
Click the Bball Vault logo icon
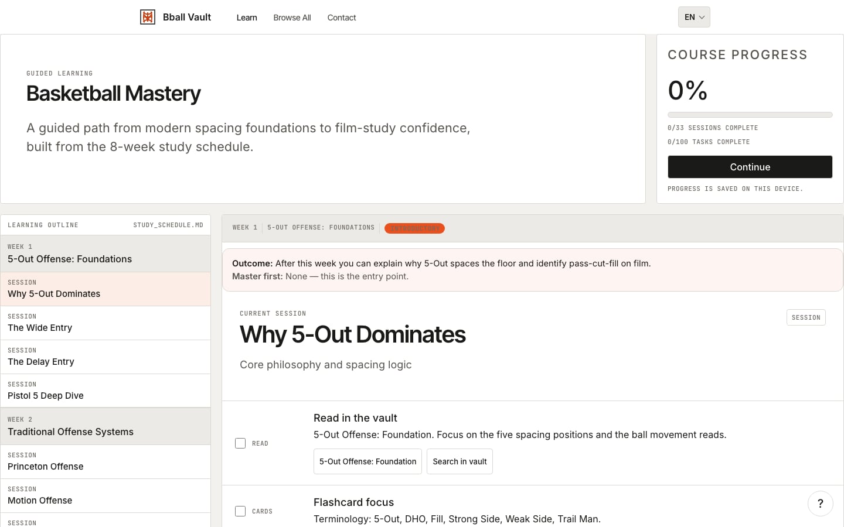pos(148,17)
